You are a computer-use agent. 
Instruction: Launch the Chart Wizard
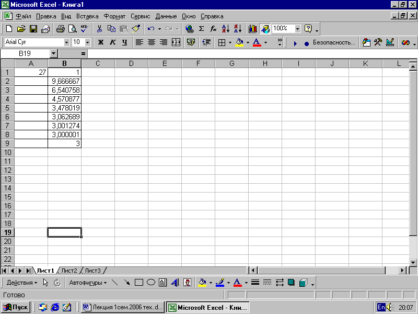click(x=252, y=29)
